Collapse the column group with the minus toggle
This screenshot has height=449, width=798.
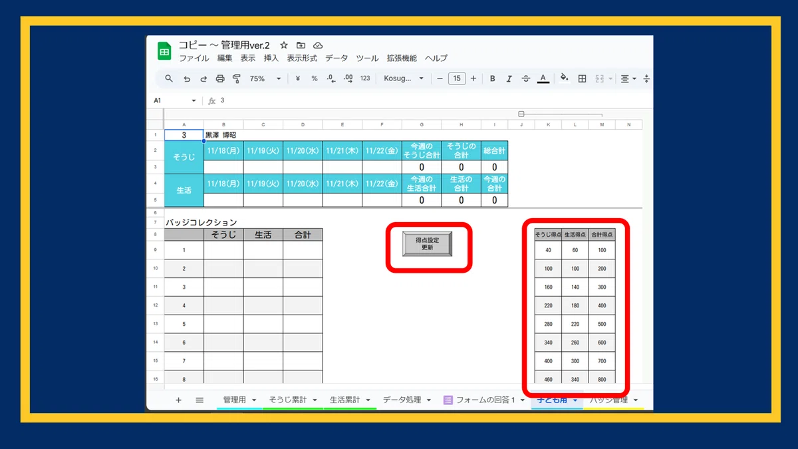[x=521, y=114]
